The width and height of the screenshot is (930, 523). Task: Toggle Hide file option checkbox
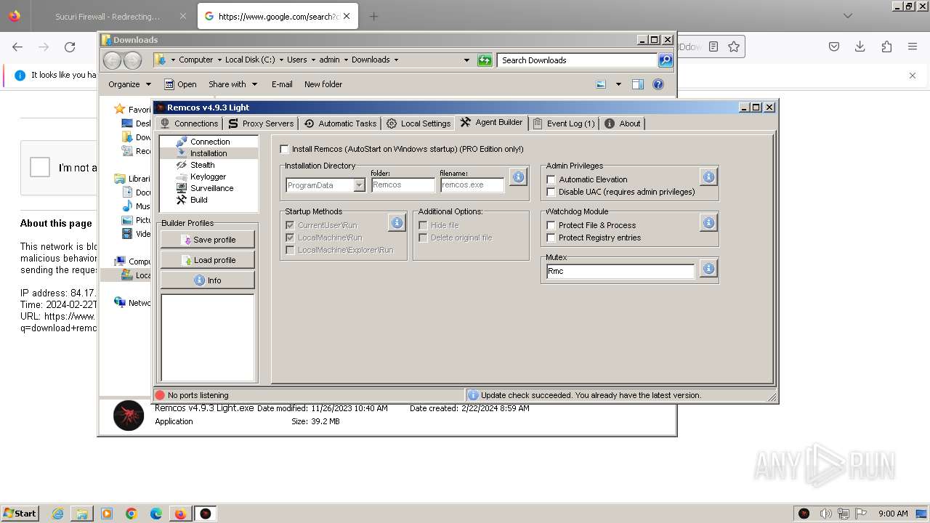pos(423,225)
